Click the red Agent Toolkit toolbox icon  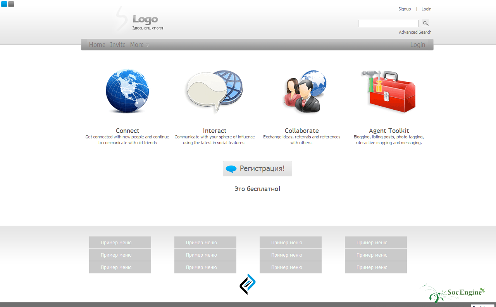pyautogui.click(x=389, y=91)
